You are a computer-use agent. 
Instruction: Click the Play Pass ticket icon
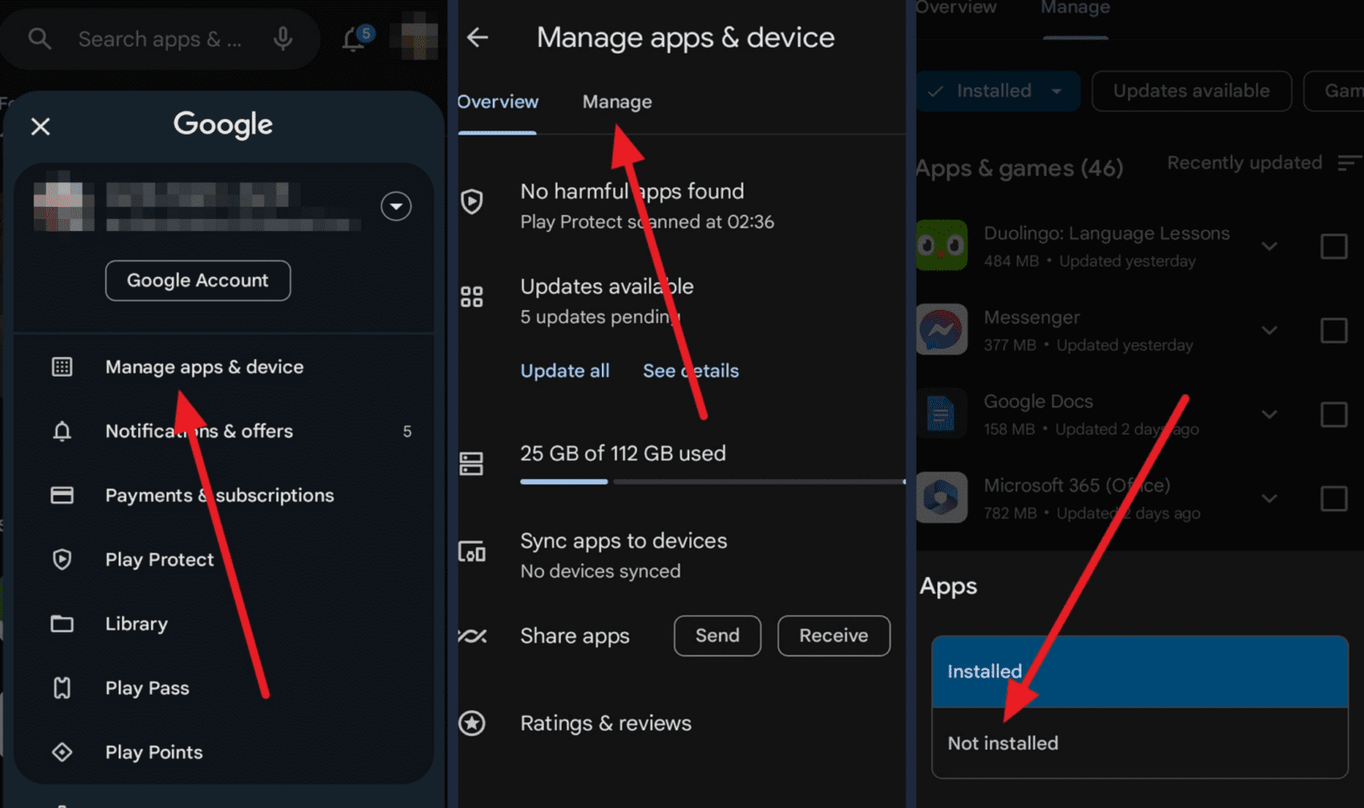(x=61, y=688)
